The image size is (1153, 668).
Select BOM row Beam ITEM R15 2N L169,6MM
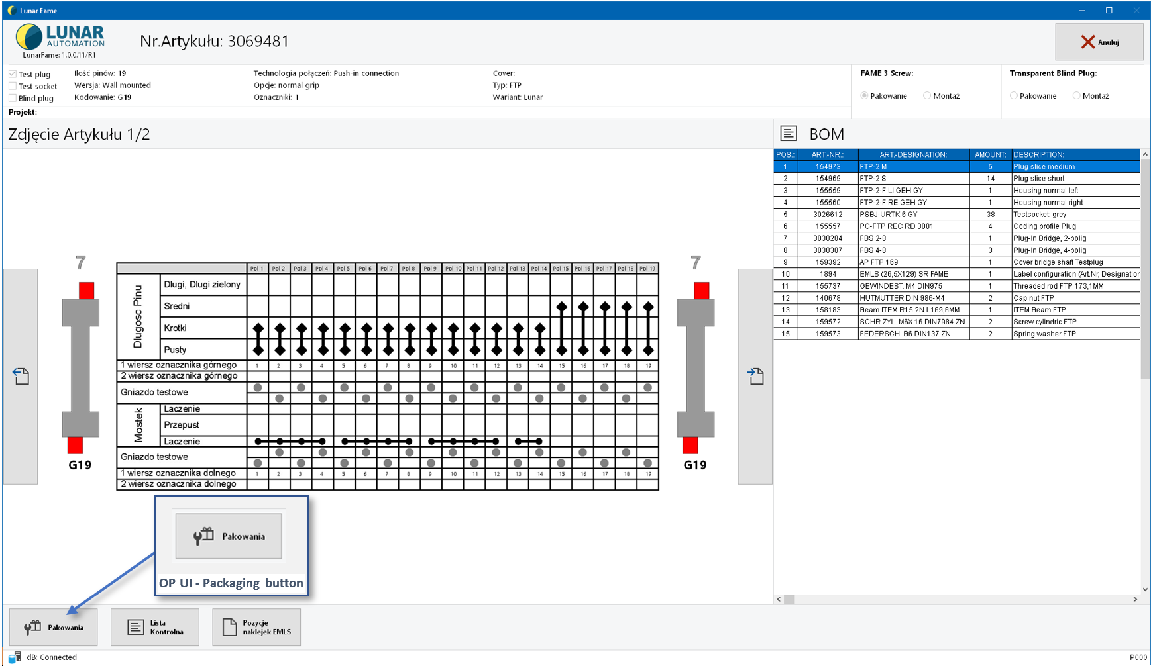click(957, 310)
